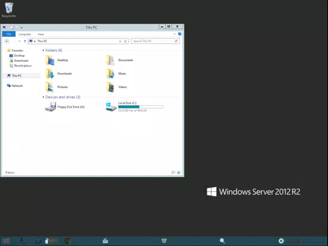This screenshot has height=246, width=328.
Task: Collapse the Folders (6) group
Action: [43, 50]
